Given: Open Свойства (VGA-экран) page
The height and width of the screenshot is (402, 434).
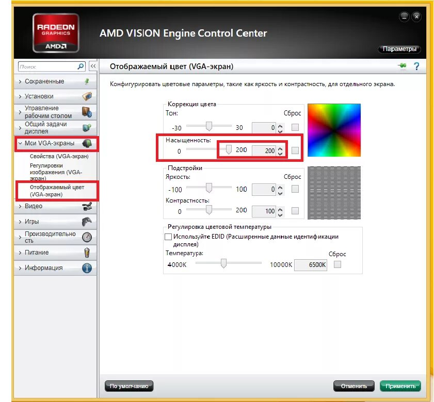Looking at the screenshot, I should coord(59,156).
